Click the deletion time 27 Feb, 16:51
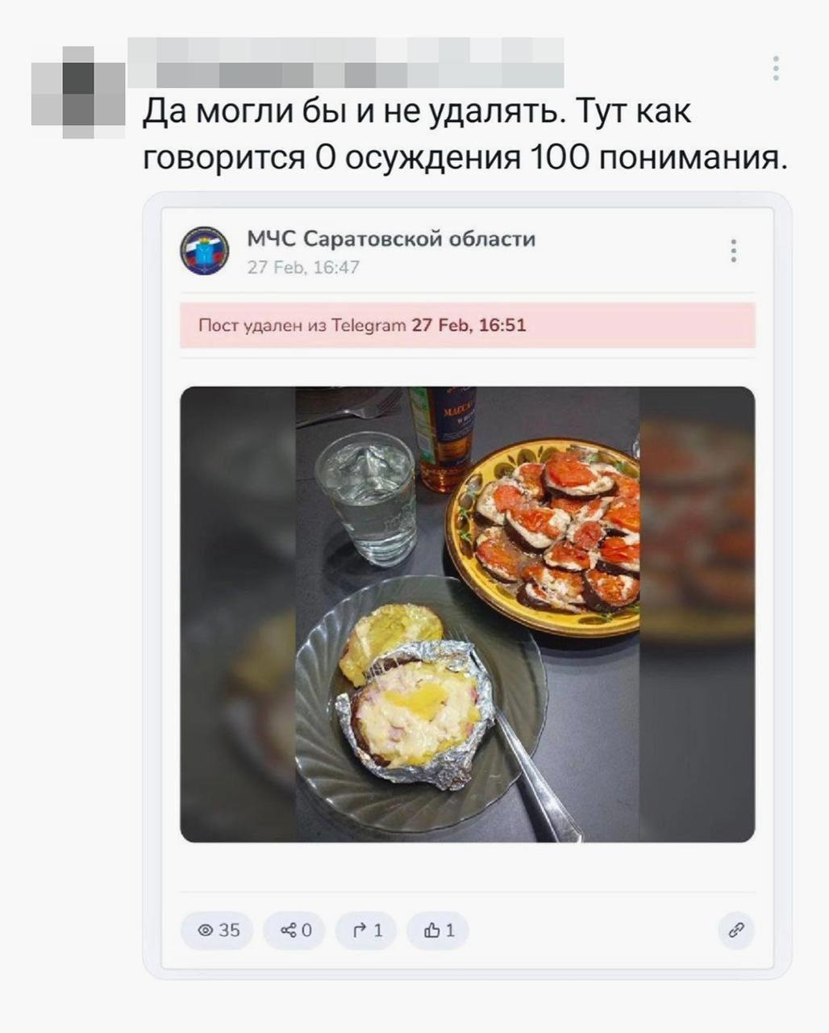Image resolution: width=829 pixels, height=1033 pixels. (x=469, y=325)
